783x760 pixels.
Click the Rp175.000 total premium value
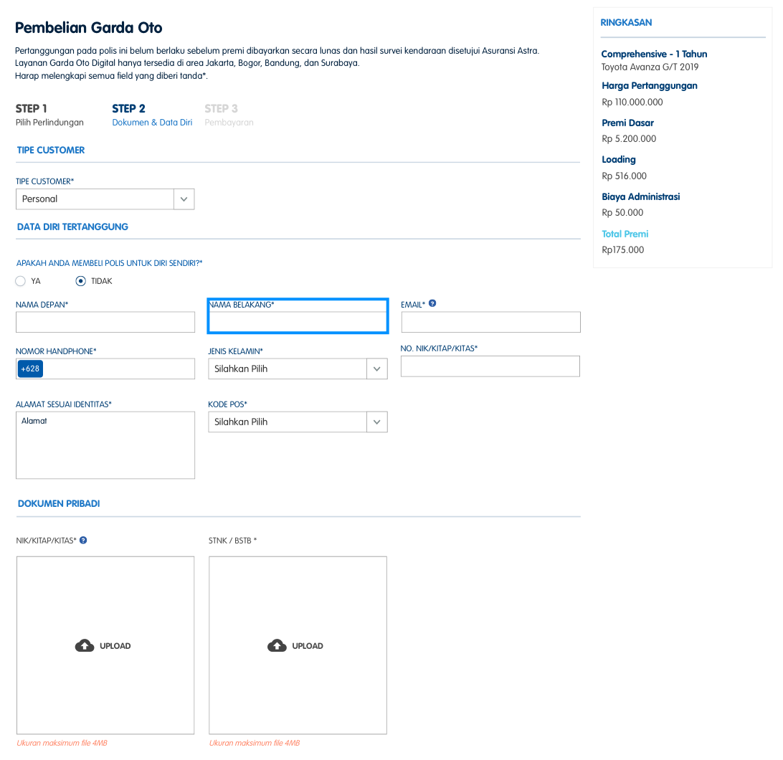(x=622, y=250)
